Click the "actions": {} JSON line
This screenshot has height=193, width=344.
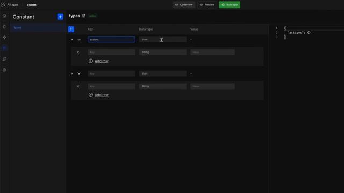tap(299, 32)
